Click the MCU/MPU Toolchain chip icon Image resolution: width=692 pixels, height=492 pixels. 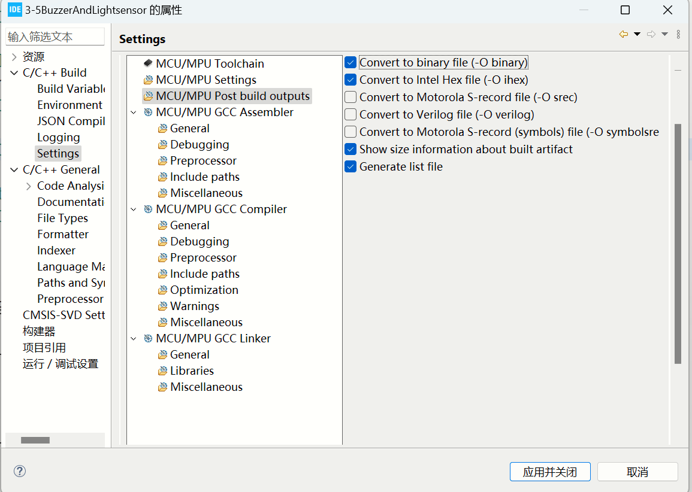click(148, 63)
